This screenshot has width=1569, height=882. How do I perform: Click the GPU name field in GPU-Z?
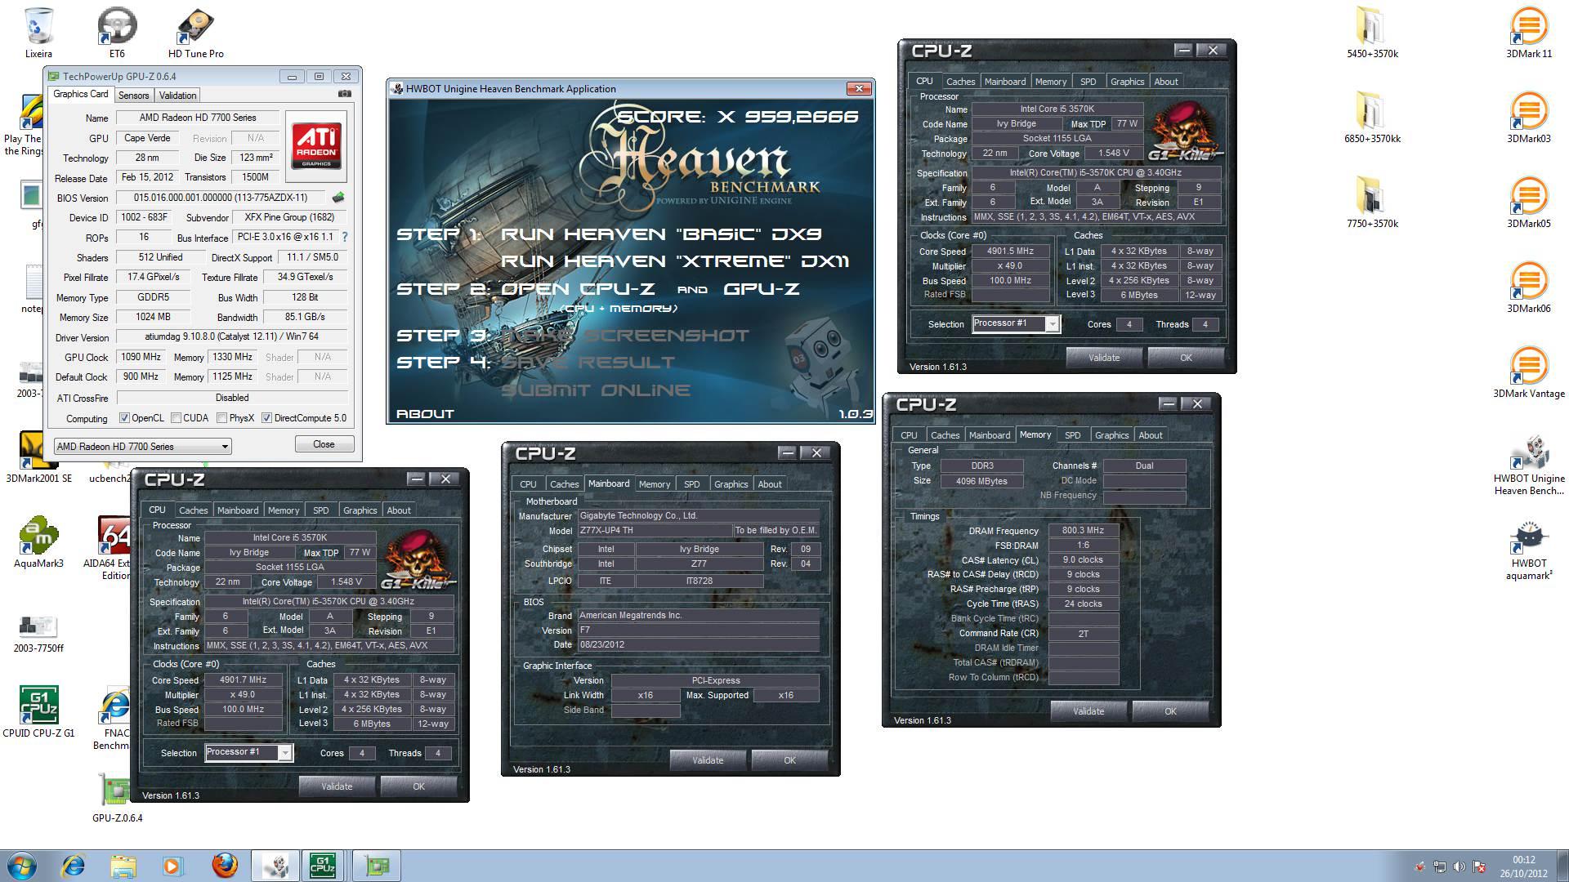click(x=147, y=138)
